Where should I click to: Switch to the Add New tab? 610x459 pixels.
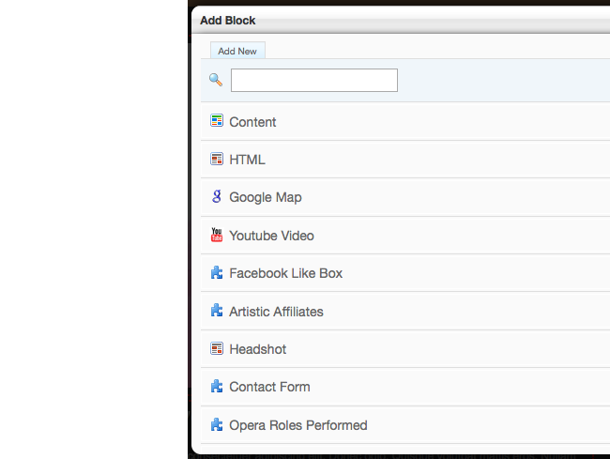pyautogui.click(x=237, y=51)
